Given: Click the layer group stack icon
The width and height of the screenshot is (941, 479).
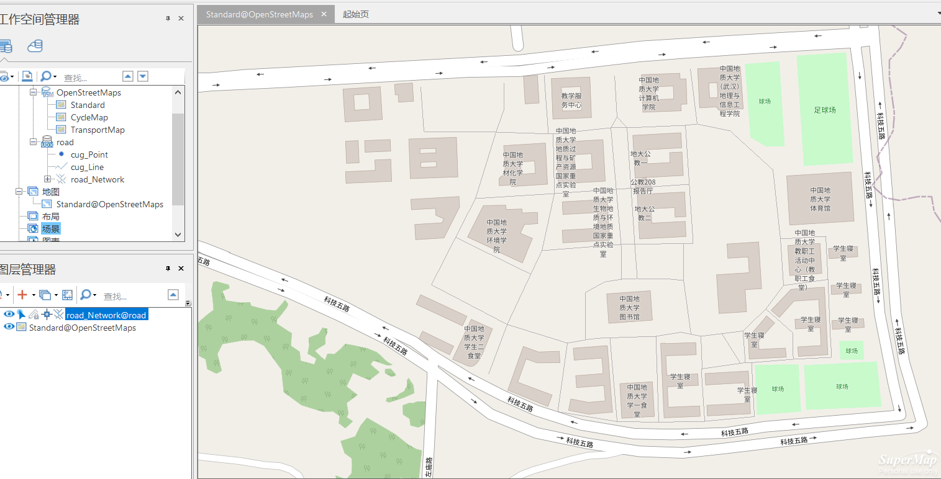Looking at the screenshot, I should pos(45,295).
